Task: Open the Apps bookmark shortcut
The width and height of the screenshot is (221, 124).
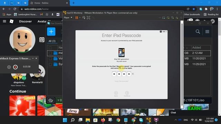Action: [7, 14]
